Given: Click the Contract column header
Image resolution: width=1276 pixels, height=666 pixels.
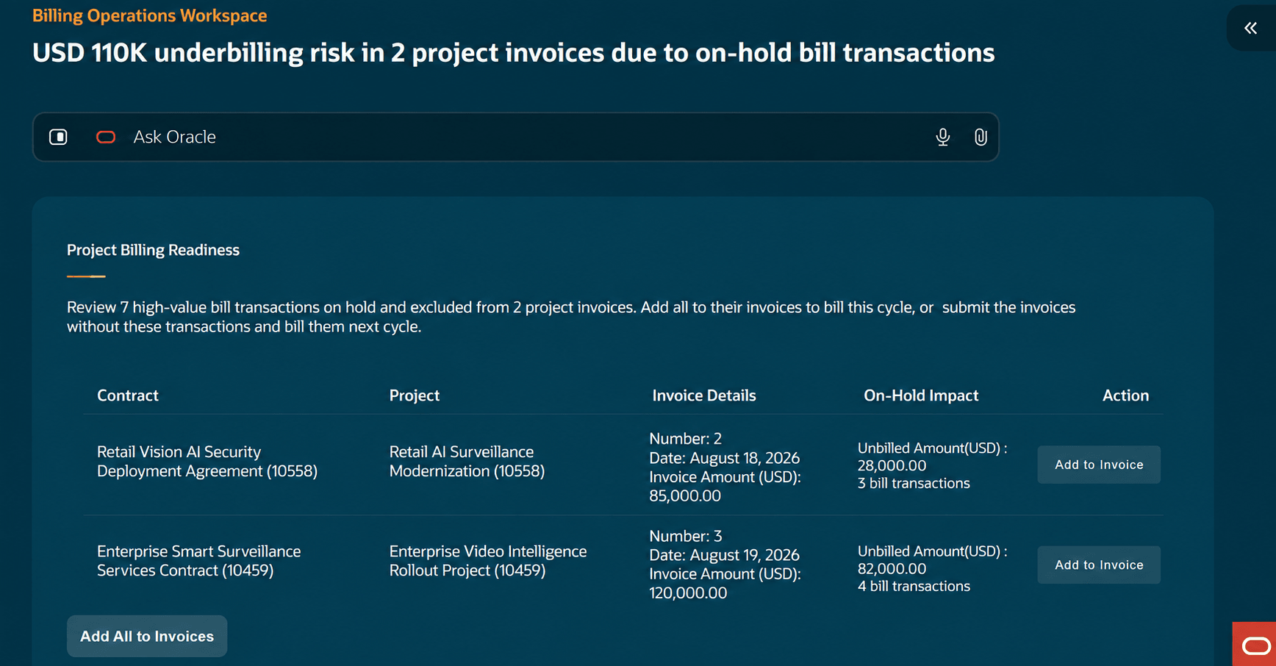Looking at the screenshot, I should tap(128, 395).
